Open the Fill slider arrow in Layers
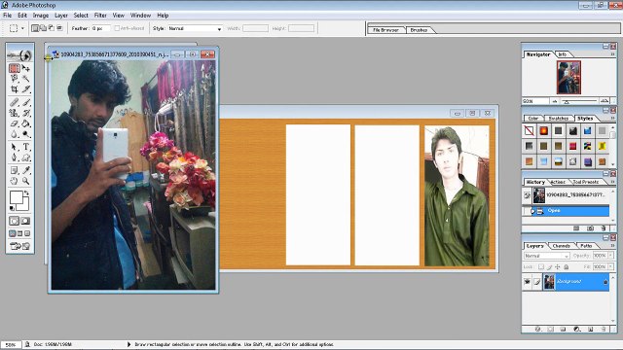This screenshot has height=350, width=623. tap(611, 266)
